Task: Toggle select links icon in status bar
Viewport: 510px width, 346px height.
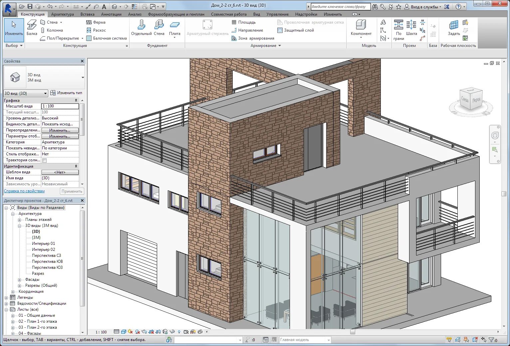Action: point(449,340)
